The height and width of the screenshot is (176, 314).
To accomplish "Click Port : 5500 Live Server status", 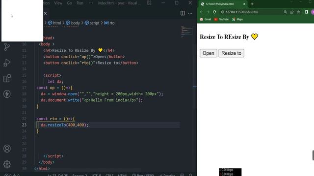I will coord(143,175).
